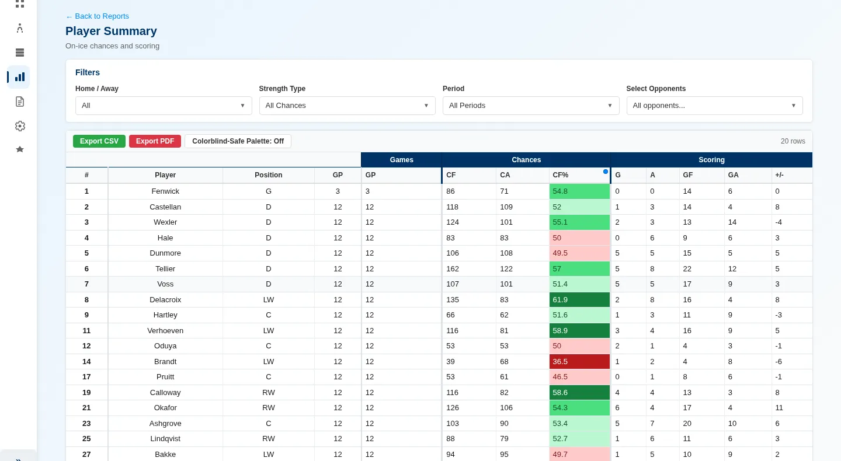The width and height of the screenshot is (841, 461).
Task: Open the Strength Type dropdown
Action: 347,106
